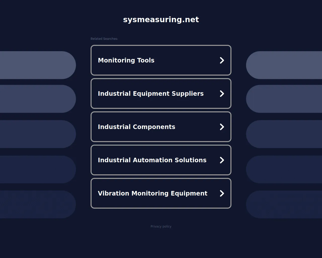This screenshot has height=258, width=322.
Task: Select the Industrial Components text link
Action: point(136,127)
